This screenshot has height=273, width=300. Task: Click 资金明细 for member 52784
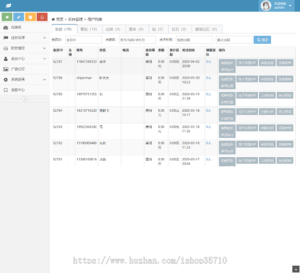[285, 112]
